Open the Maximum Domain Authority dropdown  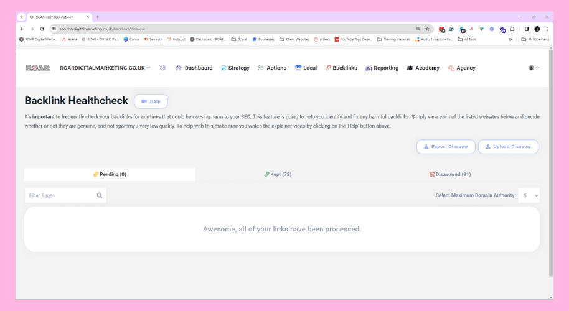529,195
